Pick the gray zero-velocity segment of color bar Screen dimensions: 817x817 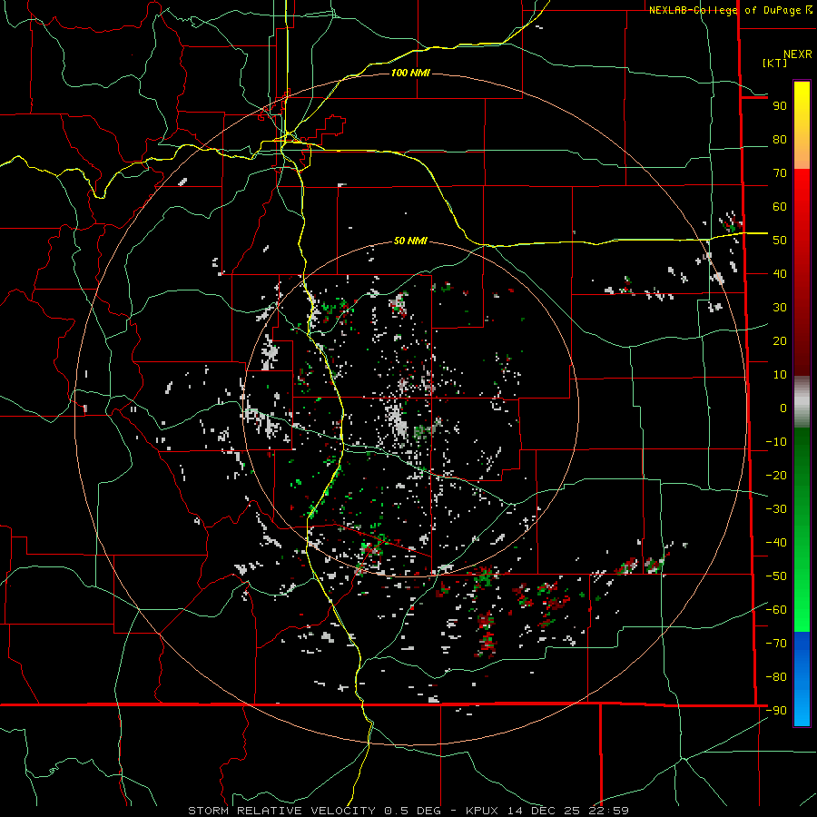[802, 402]
